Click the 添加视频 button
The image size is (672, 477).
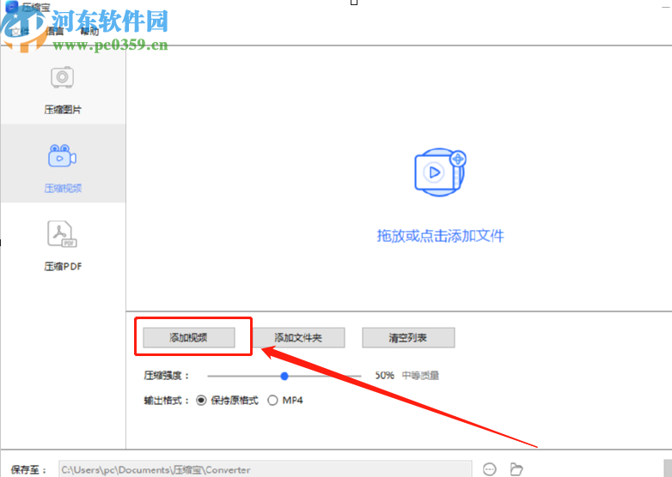pos(188,337)
